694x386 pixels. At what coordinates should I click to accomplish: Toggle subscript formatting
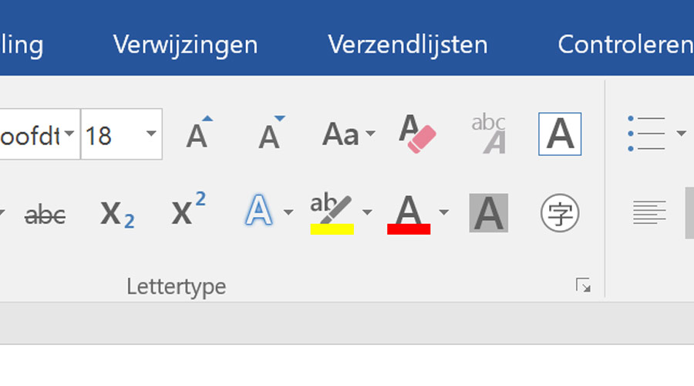coord(117,215)
